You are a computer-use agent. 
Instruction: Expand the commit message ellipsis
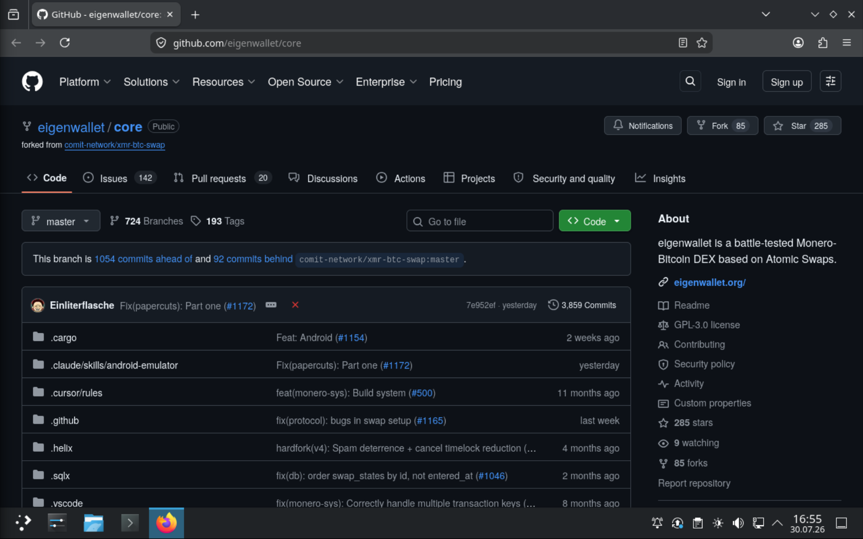click(x=271, y=305)
